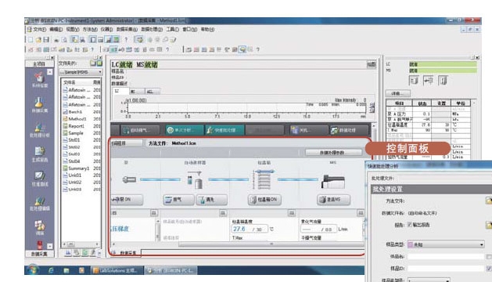Open the 方法(M) menu

[90, 29]
